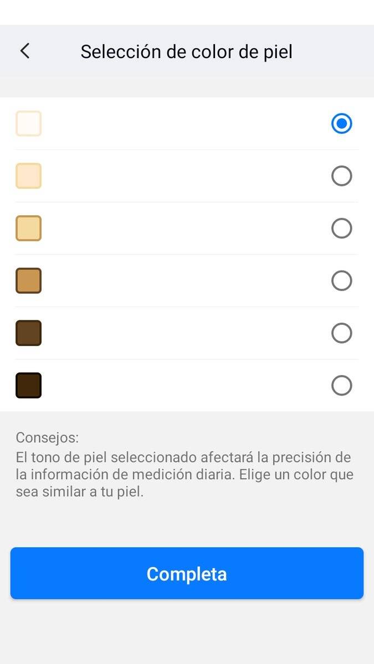
Task: Choose the darkest skin tone swatch
Action: pos(28,385)
